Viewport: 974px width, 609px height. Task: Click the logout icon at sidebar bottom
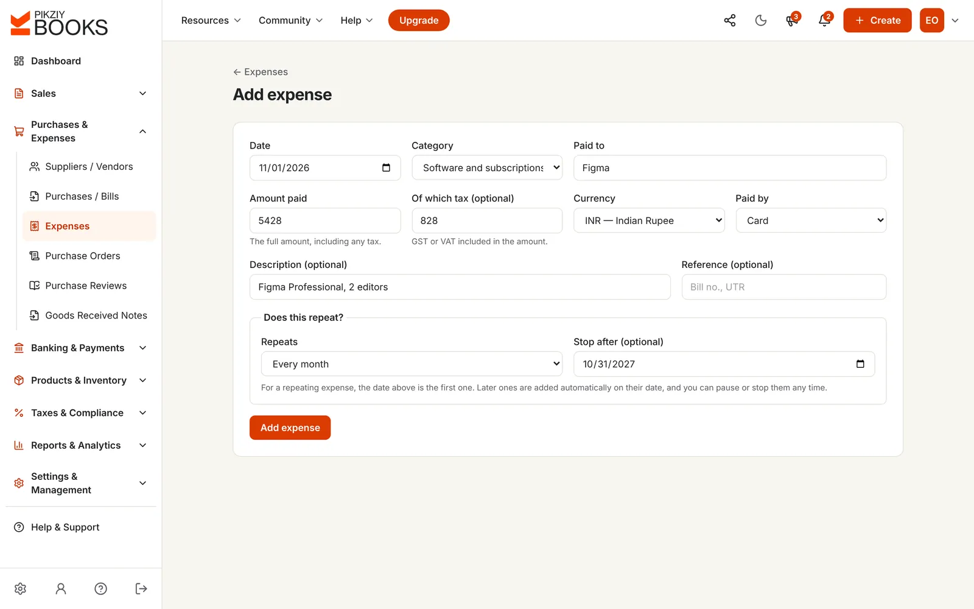pyautogui.click(x=141, y=588)
